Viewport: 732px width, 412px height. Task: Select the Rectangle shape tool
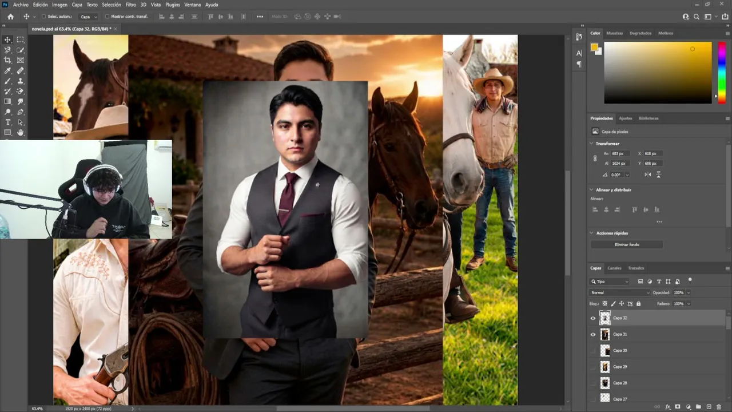(8, 133)
